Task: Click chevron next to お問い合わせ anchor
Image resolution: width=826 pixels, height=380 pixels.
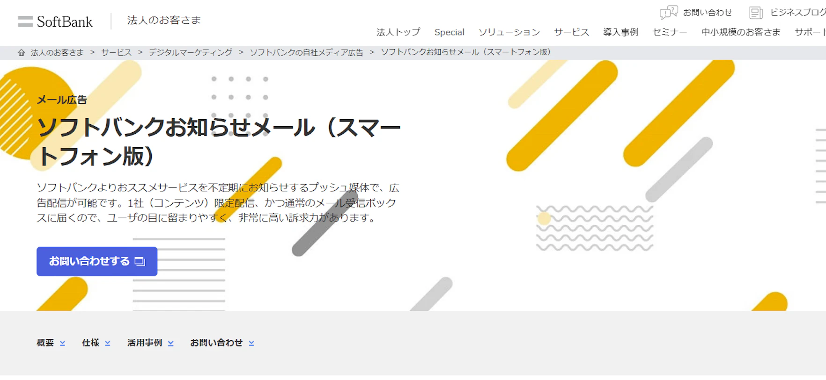Action: pyautogui.click(x=251, y=343)
